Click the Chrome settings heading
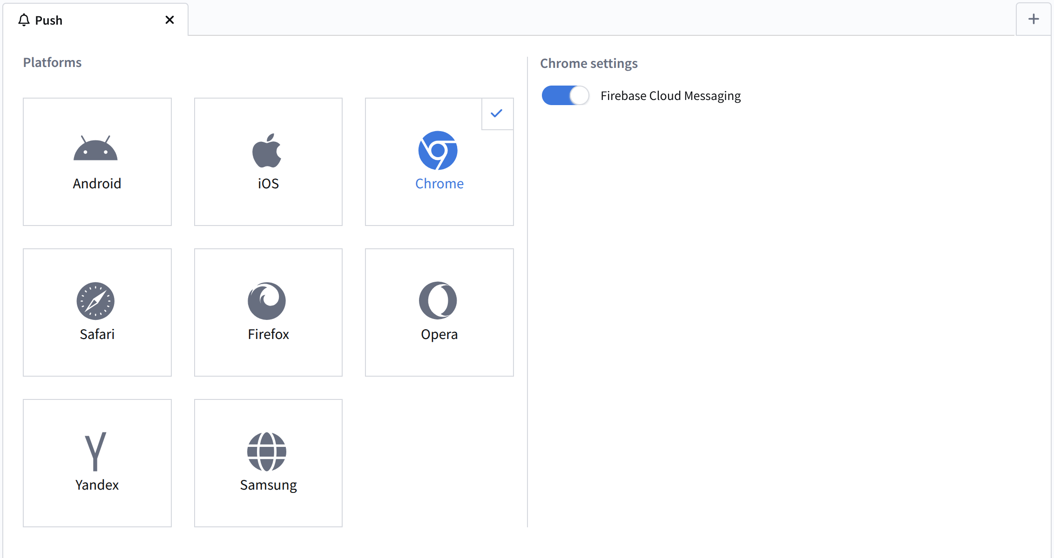The width and height of the screenshot is (1054, 558). pyautogui.click(x=589, y=63)
